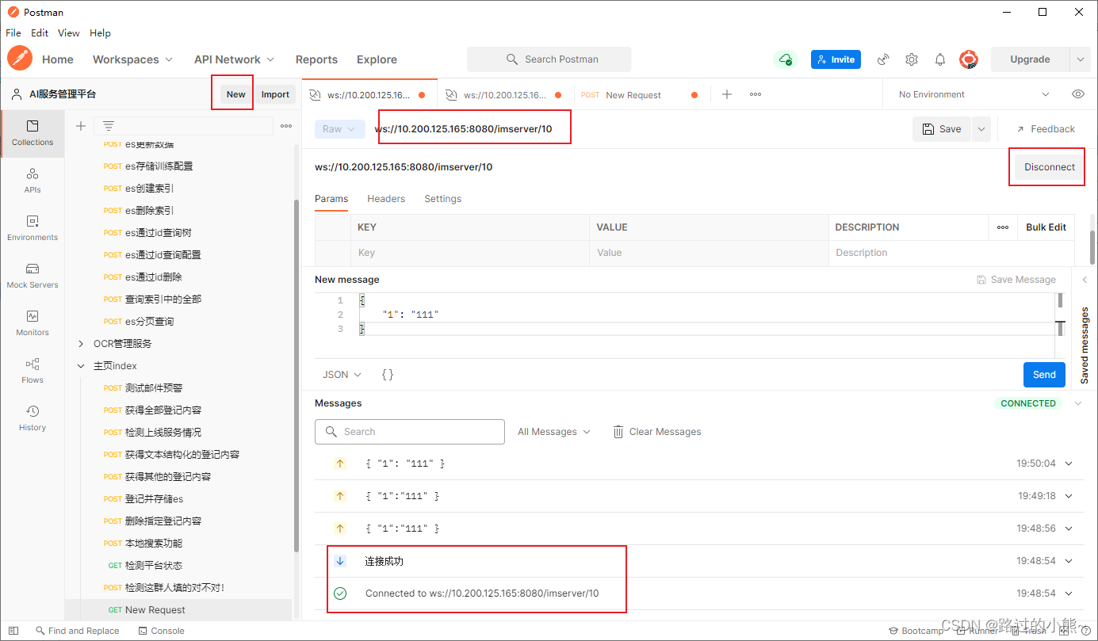This screenshot has height=641, width=1098.
Task: Open the Environments sidebar panel
Action: [32, 228]
